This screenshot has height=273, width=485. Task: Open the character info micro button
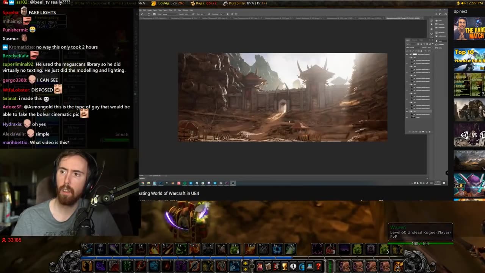[x=260, y=266]
